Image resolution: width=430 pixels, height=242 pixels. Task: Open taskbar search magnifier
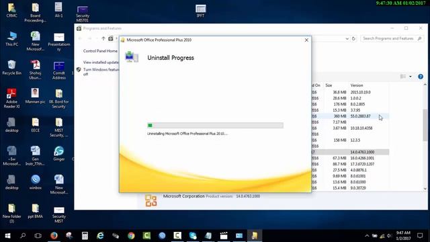(x=23, y=235)
